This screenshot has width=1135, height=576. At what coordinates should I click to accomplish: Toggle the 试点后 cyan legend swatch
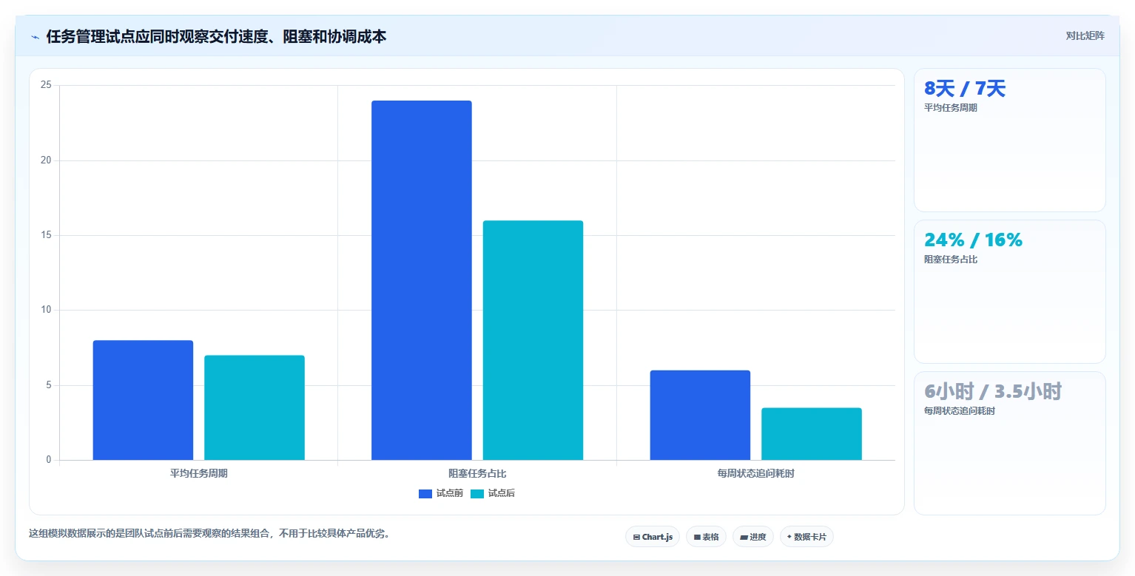pos(477,494)
